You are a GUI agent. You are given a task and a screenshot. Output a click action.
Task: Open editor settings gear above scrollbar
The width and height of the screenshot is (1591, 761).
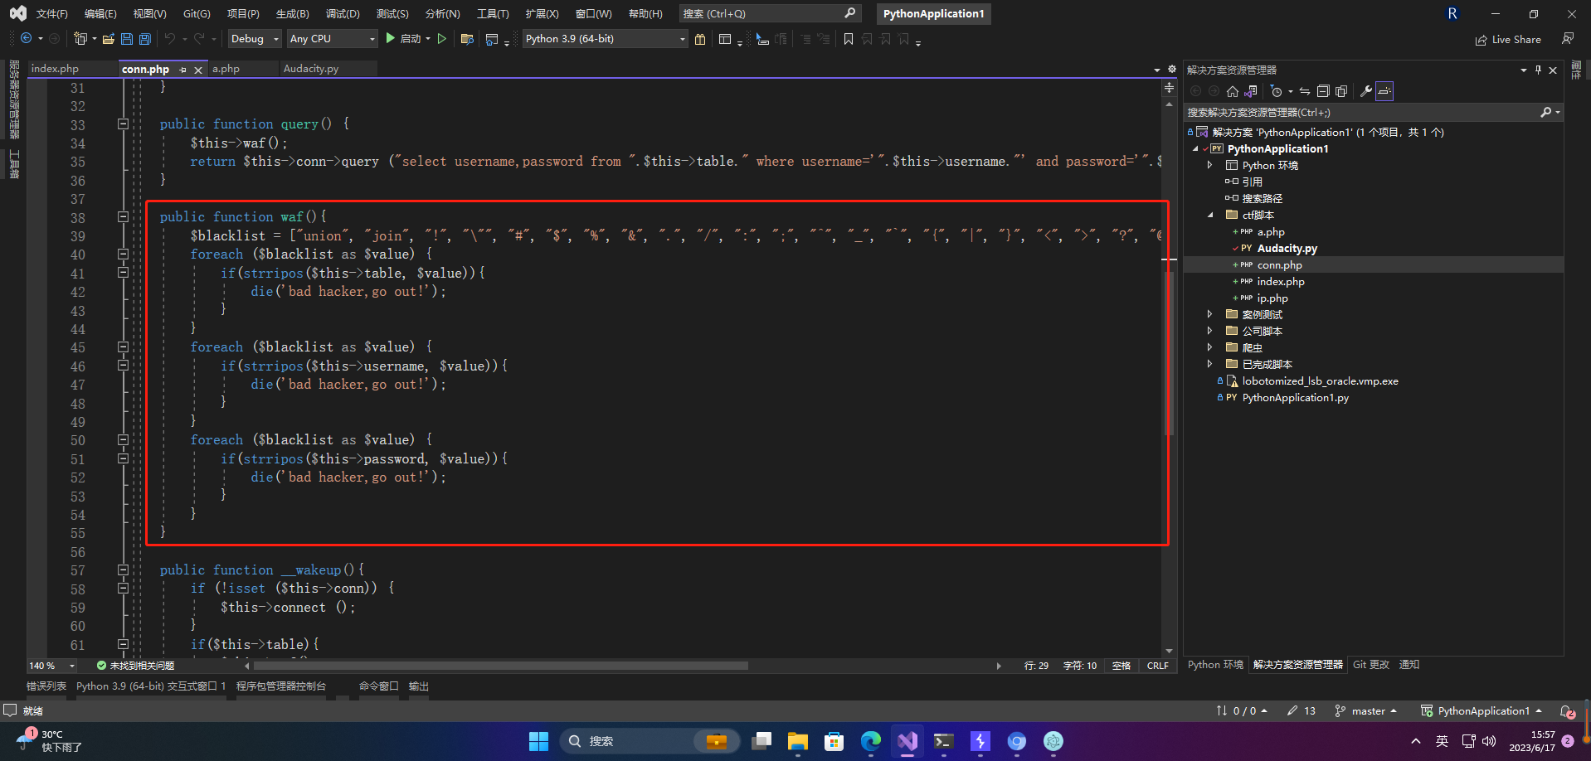pyautogui.click(x=1171, y=69)
